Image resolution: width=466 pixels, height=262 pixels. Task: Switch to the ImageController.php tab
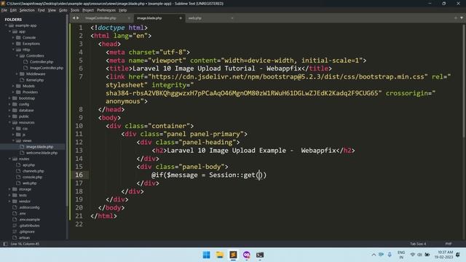click(100, 18)
